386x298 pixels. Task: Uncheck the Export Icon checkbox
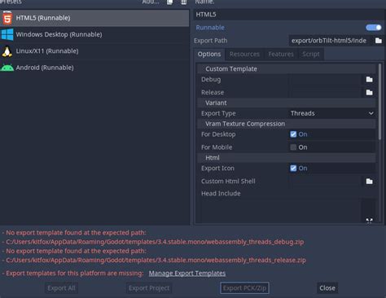(293, 169)
